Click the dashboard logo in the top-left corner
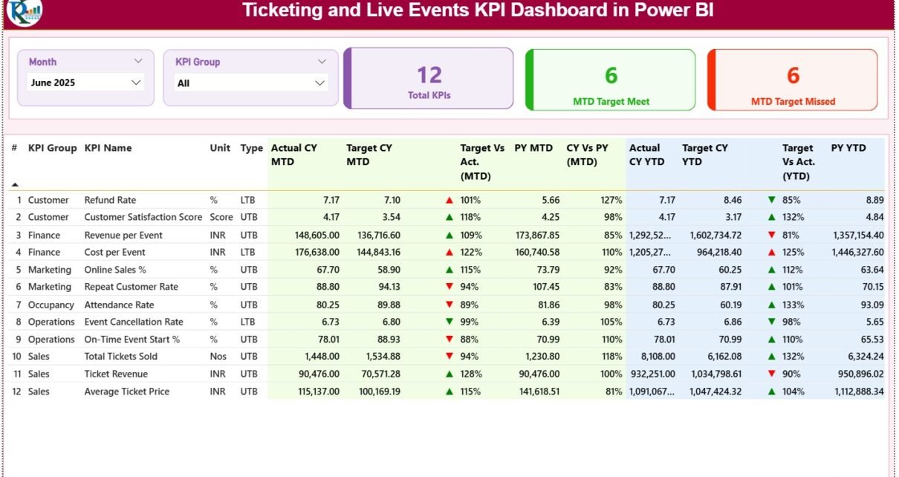The width and height of the screenshot is (899, 477). click(x=24, y=11)
